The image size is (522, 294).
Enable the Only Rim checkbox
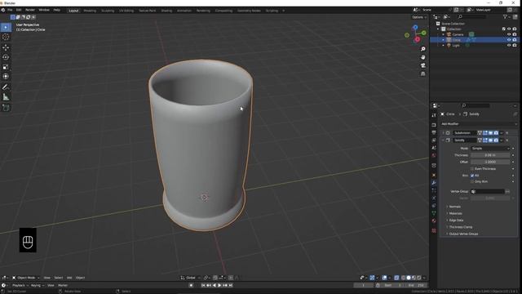click(x=472, y=181)
